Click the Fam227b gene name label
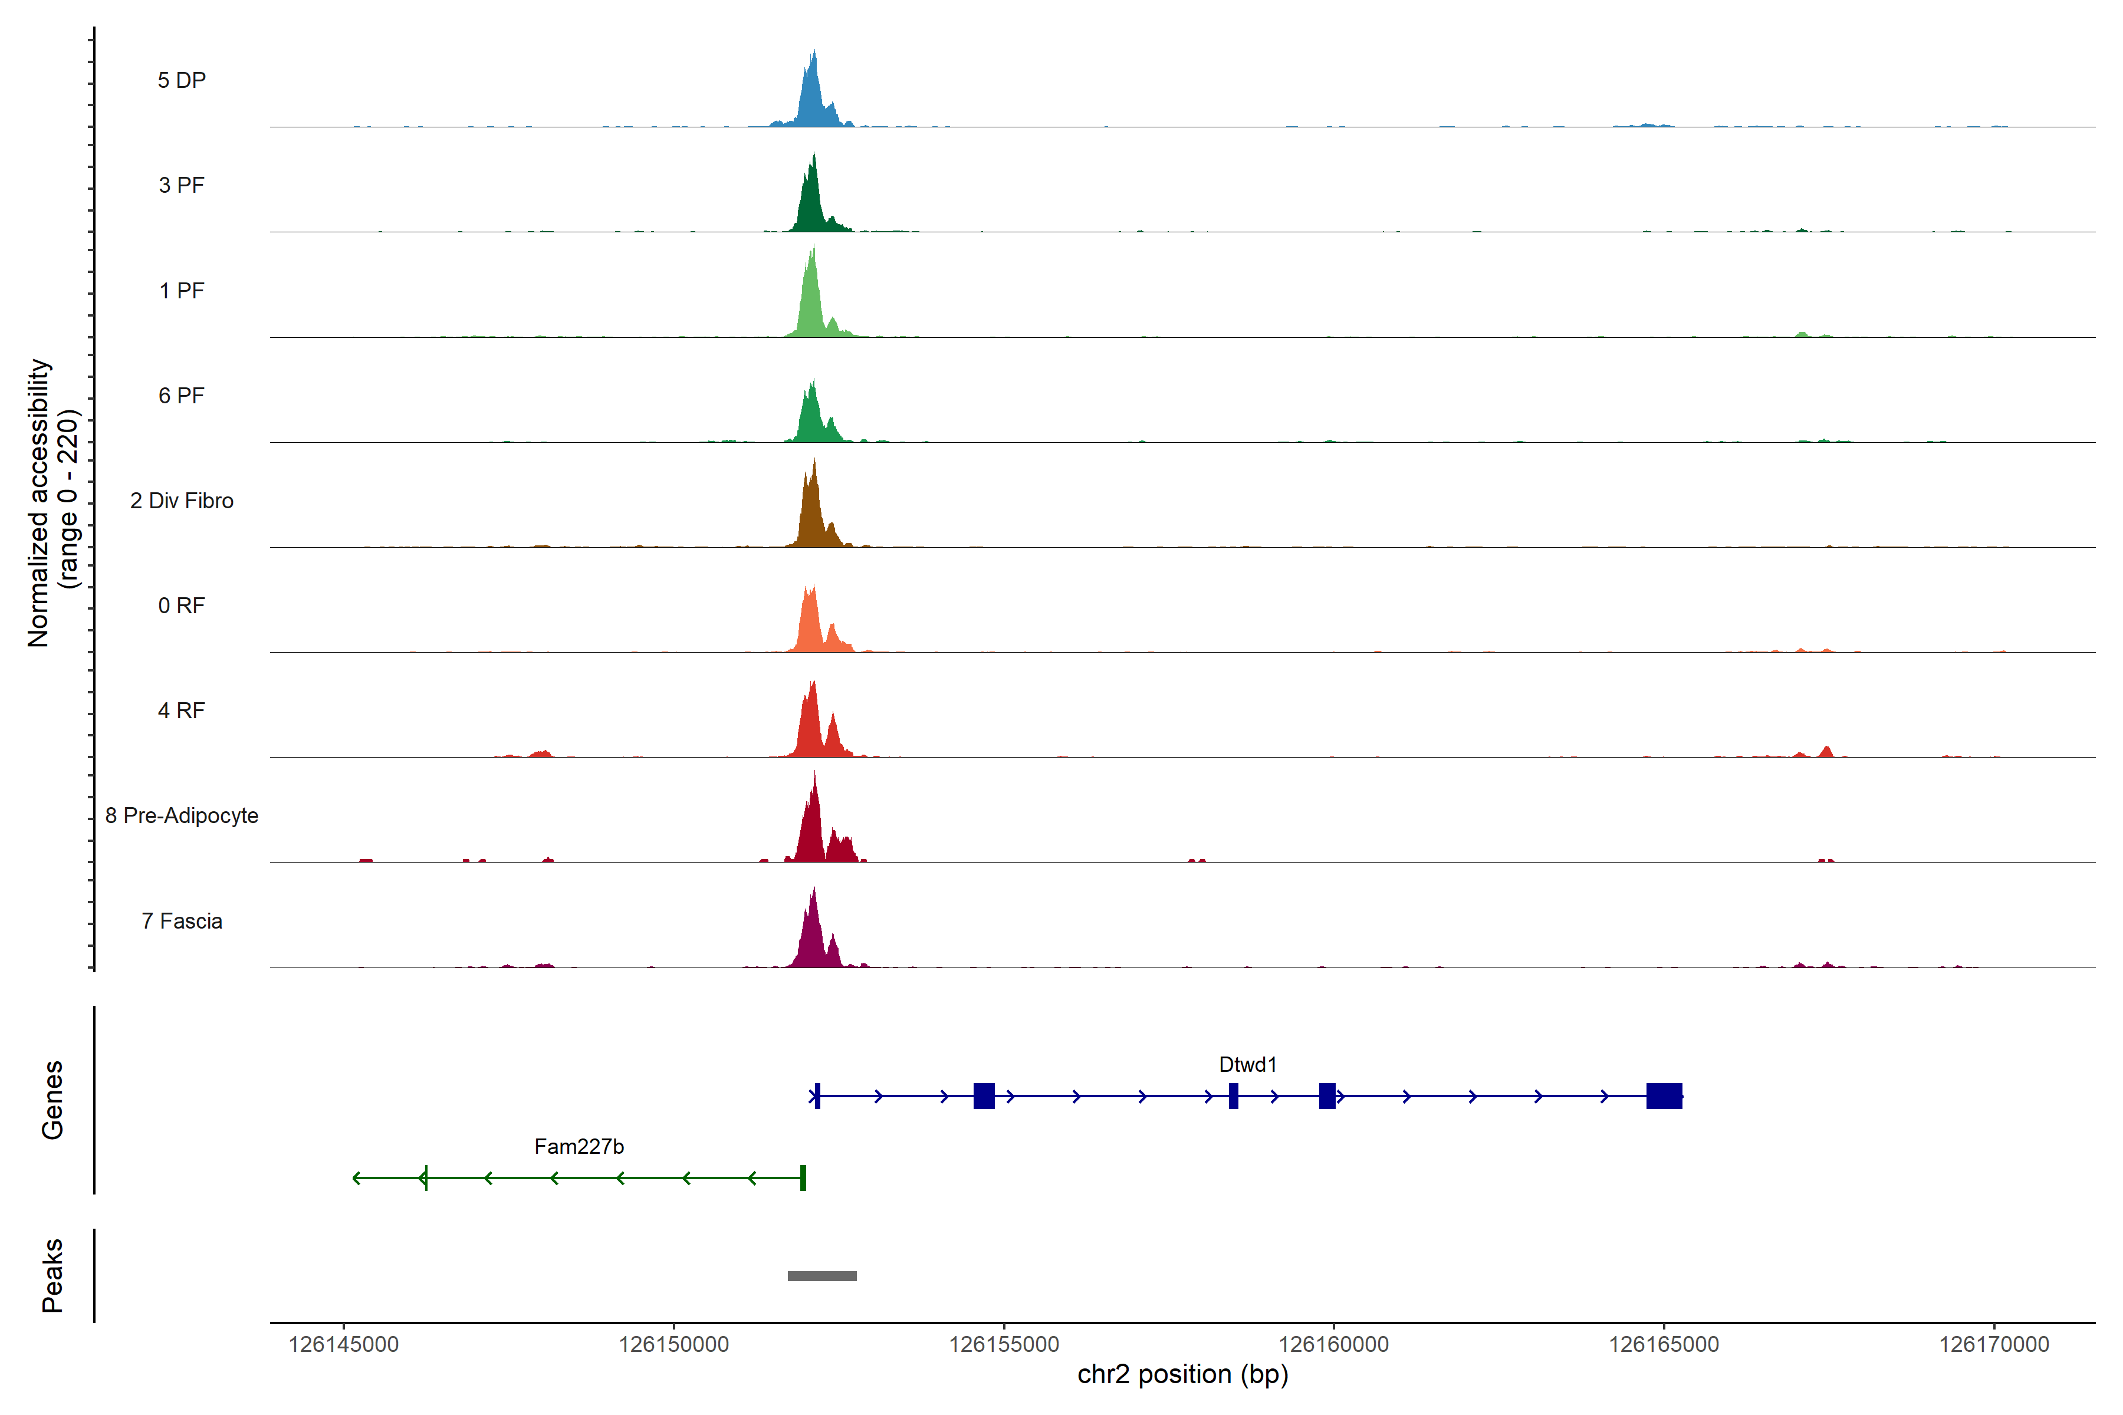 click(x=579, y=1147)
